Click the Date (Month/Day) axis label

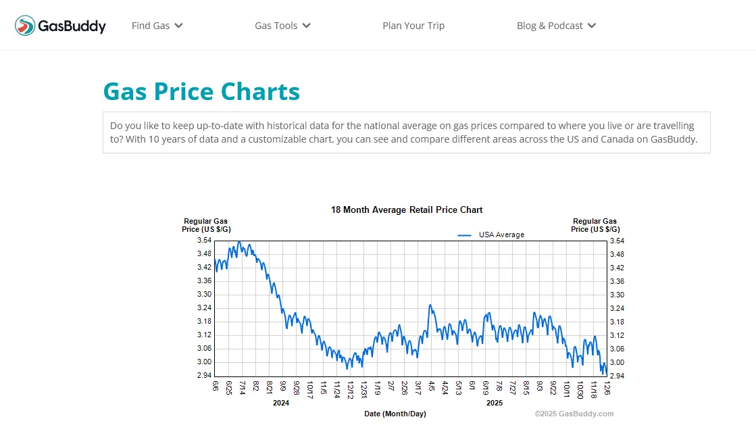395,414
